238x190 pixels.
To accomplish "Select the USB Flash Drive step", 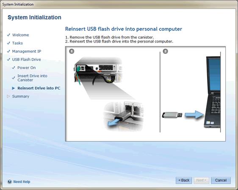I will pos(26,59).
